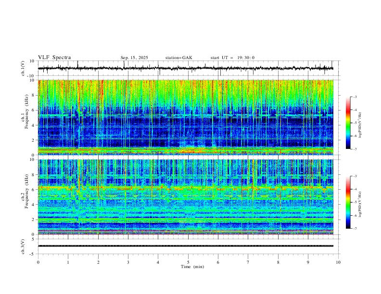Viewport: 381px width, 294px height.
Task: Click time-axis tick label "3"
Action: pyautogui.click(x=128, y=262)
